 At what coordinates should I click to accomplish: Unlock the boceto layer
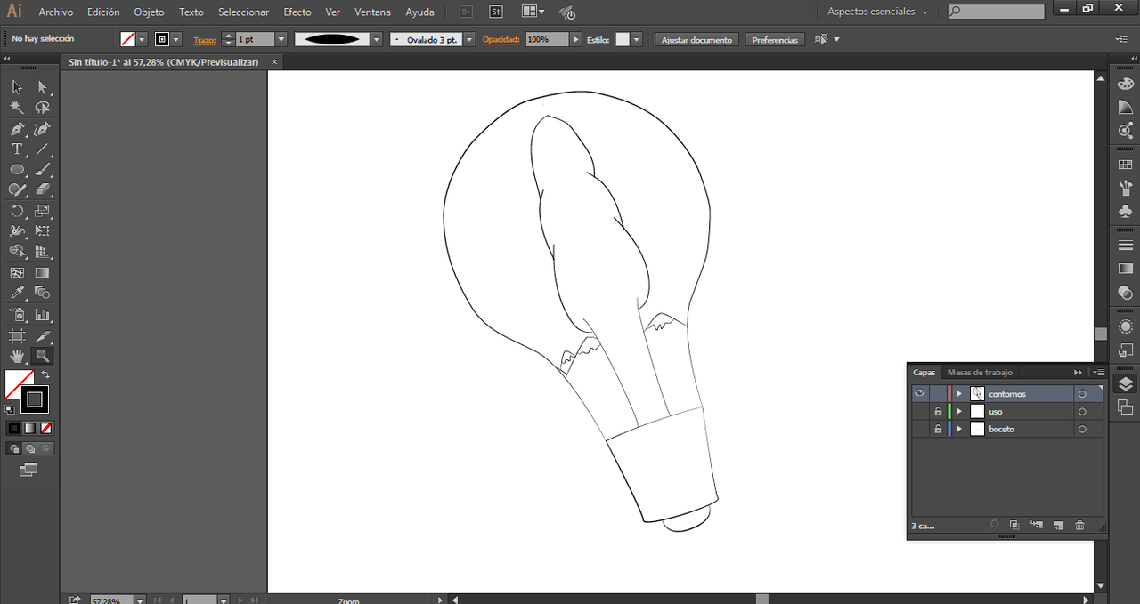point(937,430)
